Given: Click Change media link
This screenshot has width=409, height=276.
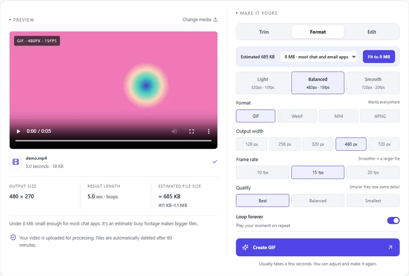Looking at the screenshot, I should click(200, 20).
